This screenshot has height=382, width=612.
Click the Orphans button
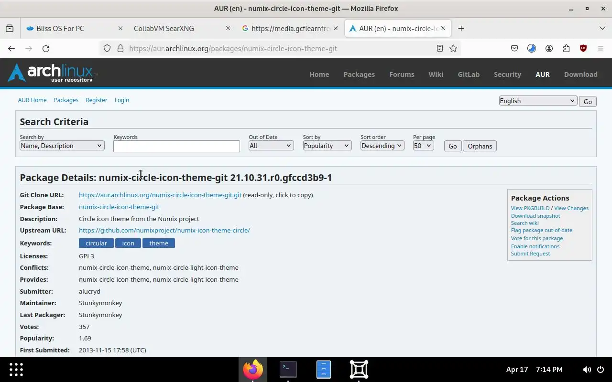point(480,146)
